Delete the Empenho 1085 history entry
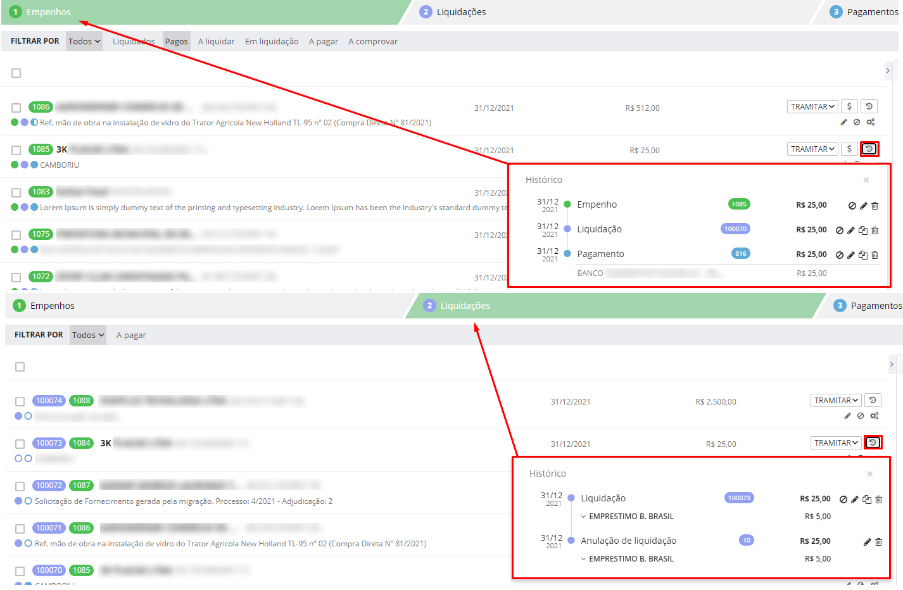The height and width of the screenshot is (590, 903). [x=875, y=206]
